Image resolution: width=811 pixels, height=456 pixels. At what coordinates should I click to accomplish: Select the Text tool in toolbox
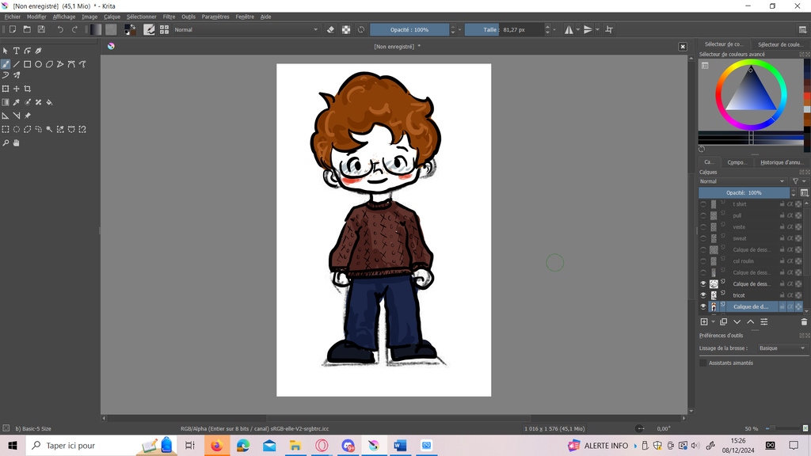[x=16, y=51]
